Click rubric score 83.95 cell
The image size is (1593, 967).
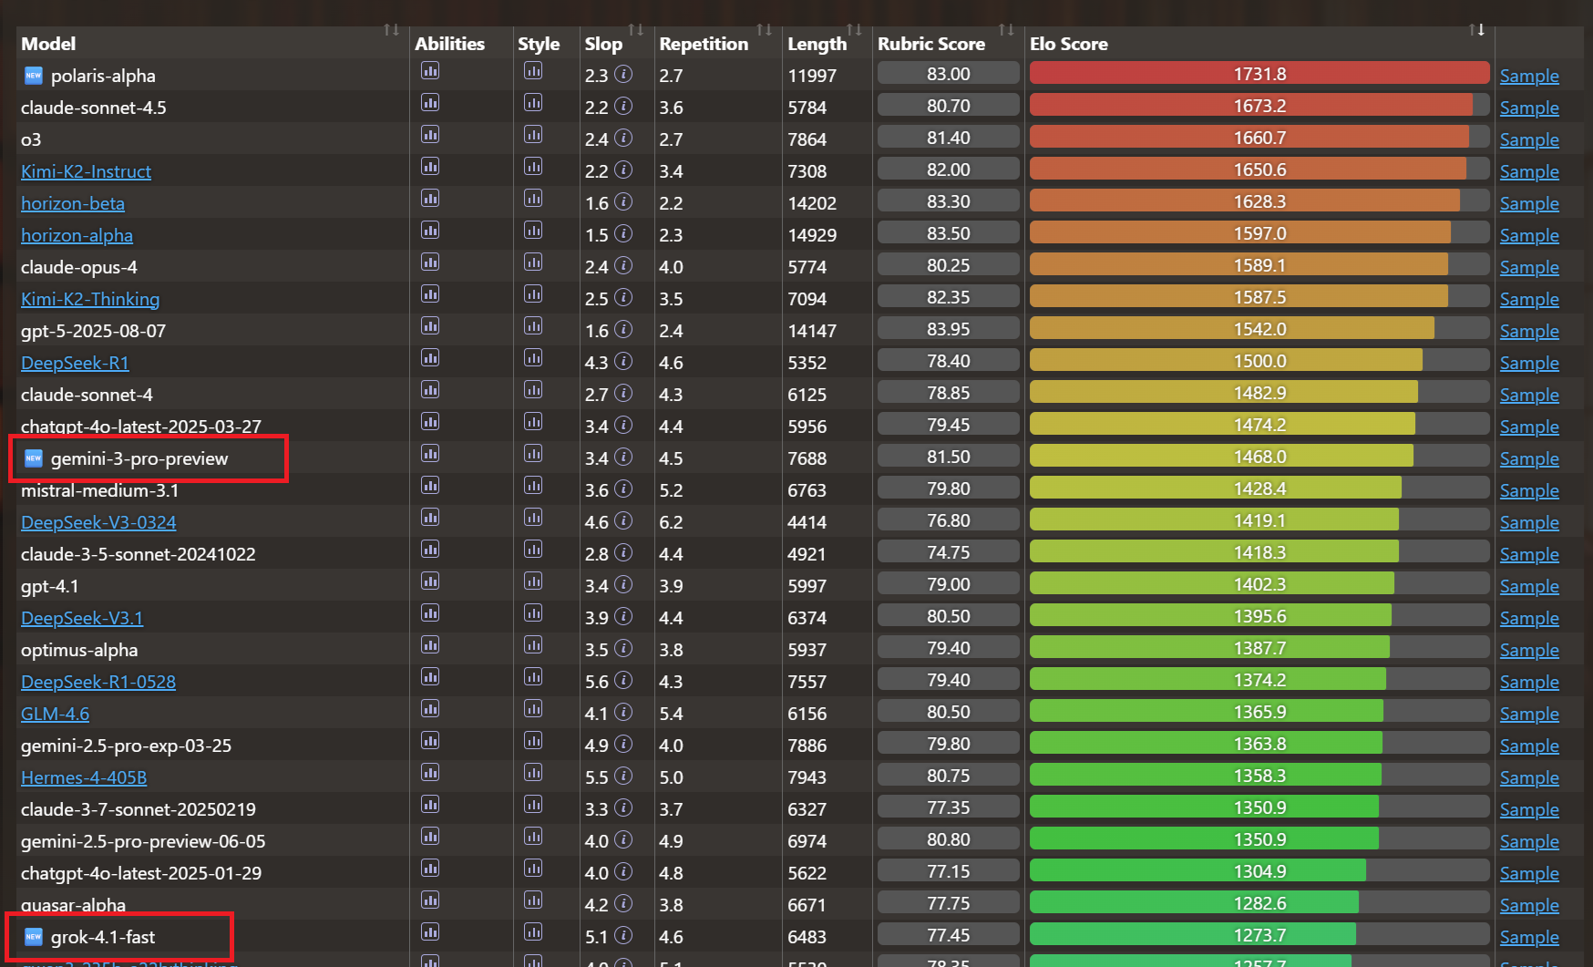[x=948, y=329]
